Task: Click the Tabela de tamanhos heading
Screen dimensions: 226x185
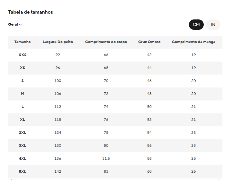Action: [x=30, y=12]
